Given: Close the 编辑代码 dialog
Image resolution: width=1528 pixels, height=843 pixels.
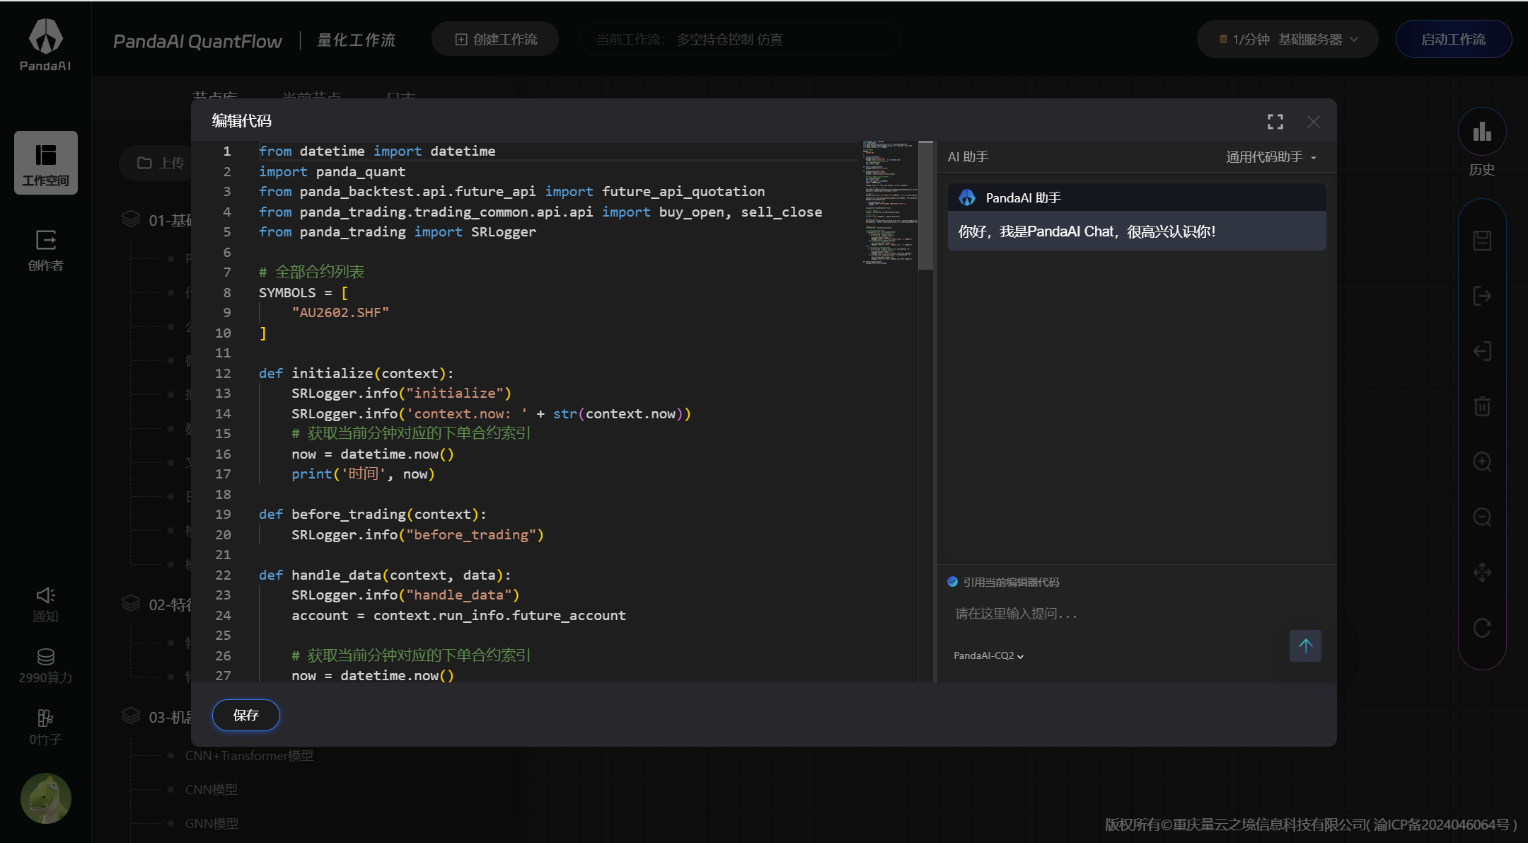Looking at the screenshot, I should pos(1314,122).
